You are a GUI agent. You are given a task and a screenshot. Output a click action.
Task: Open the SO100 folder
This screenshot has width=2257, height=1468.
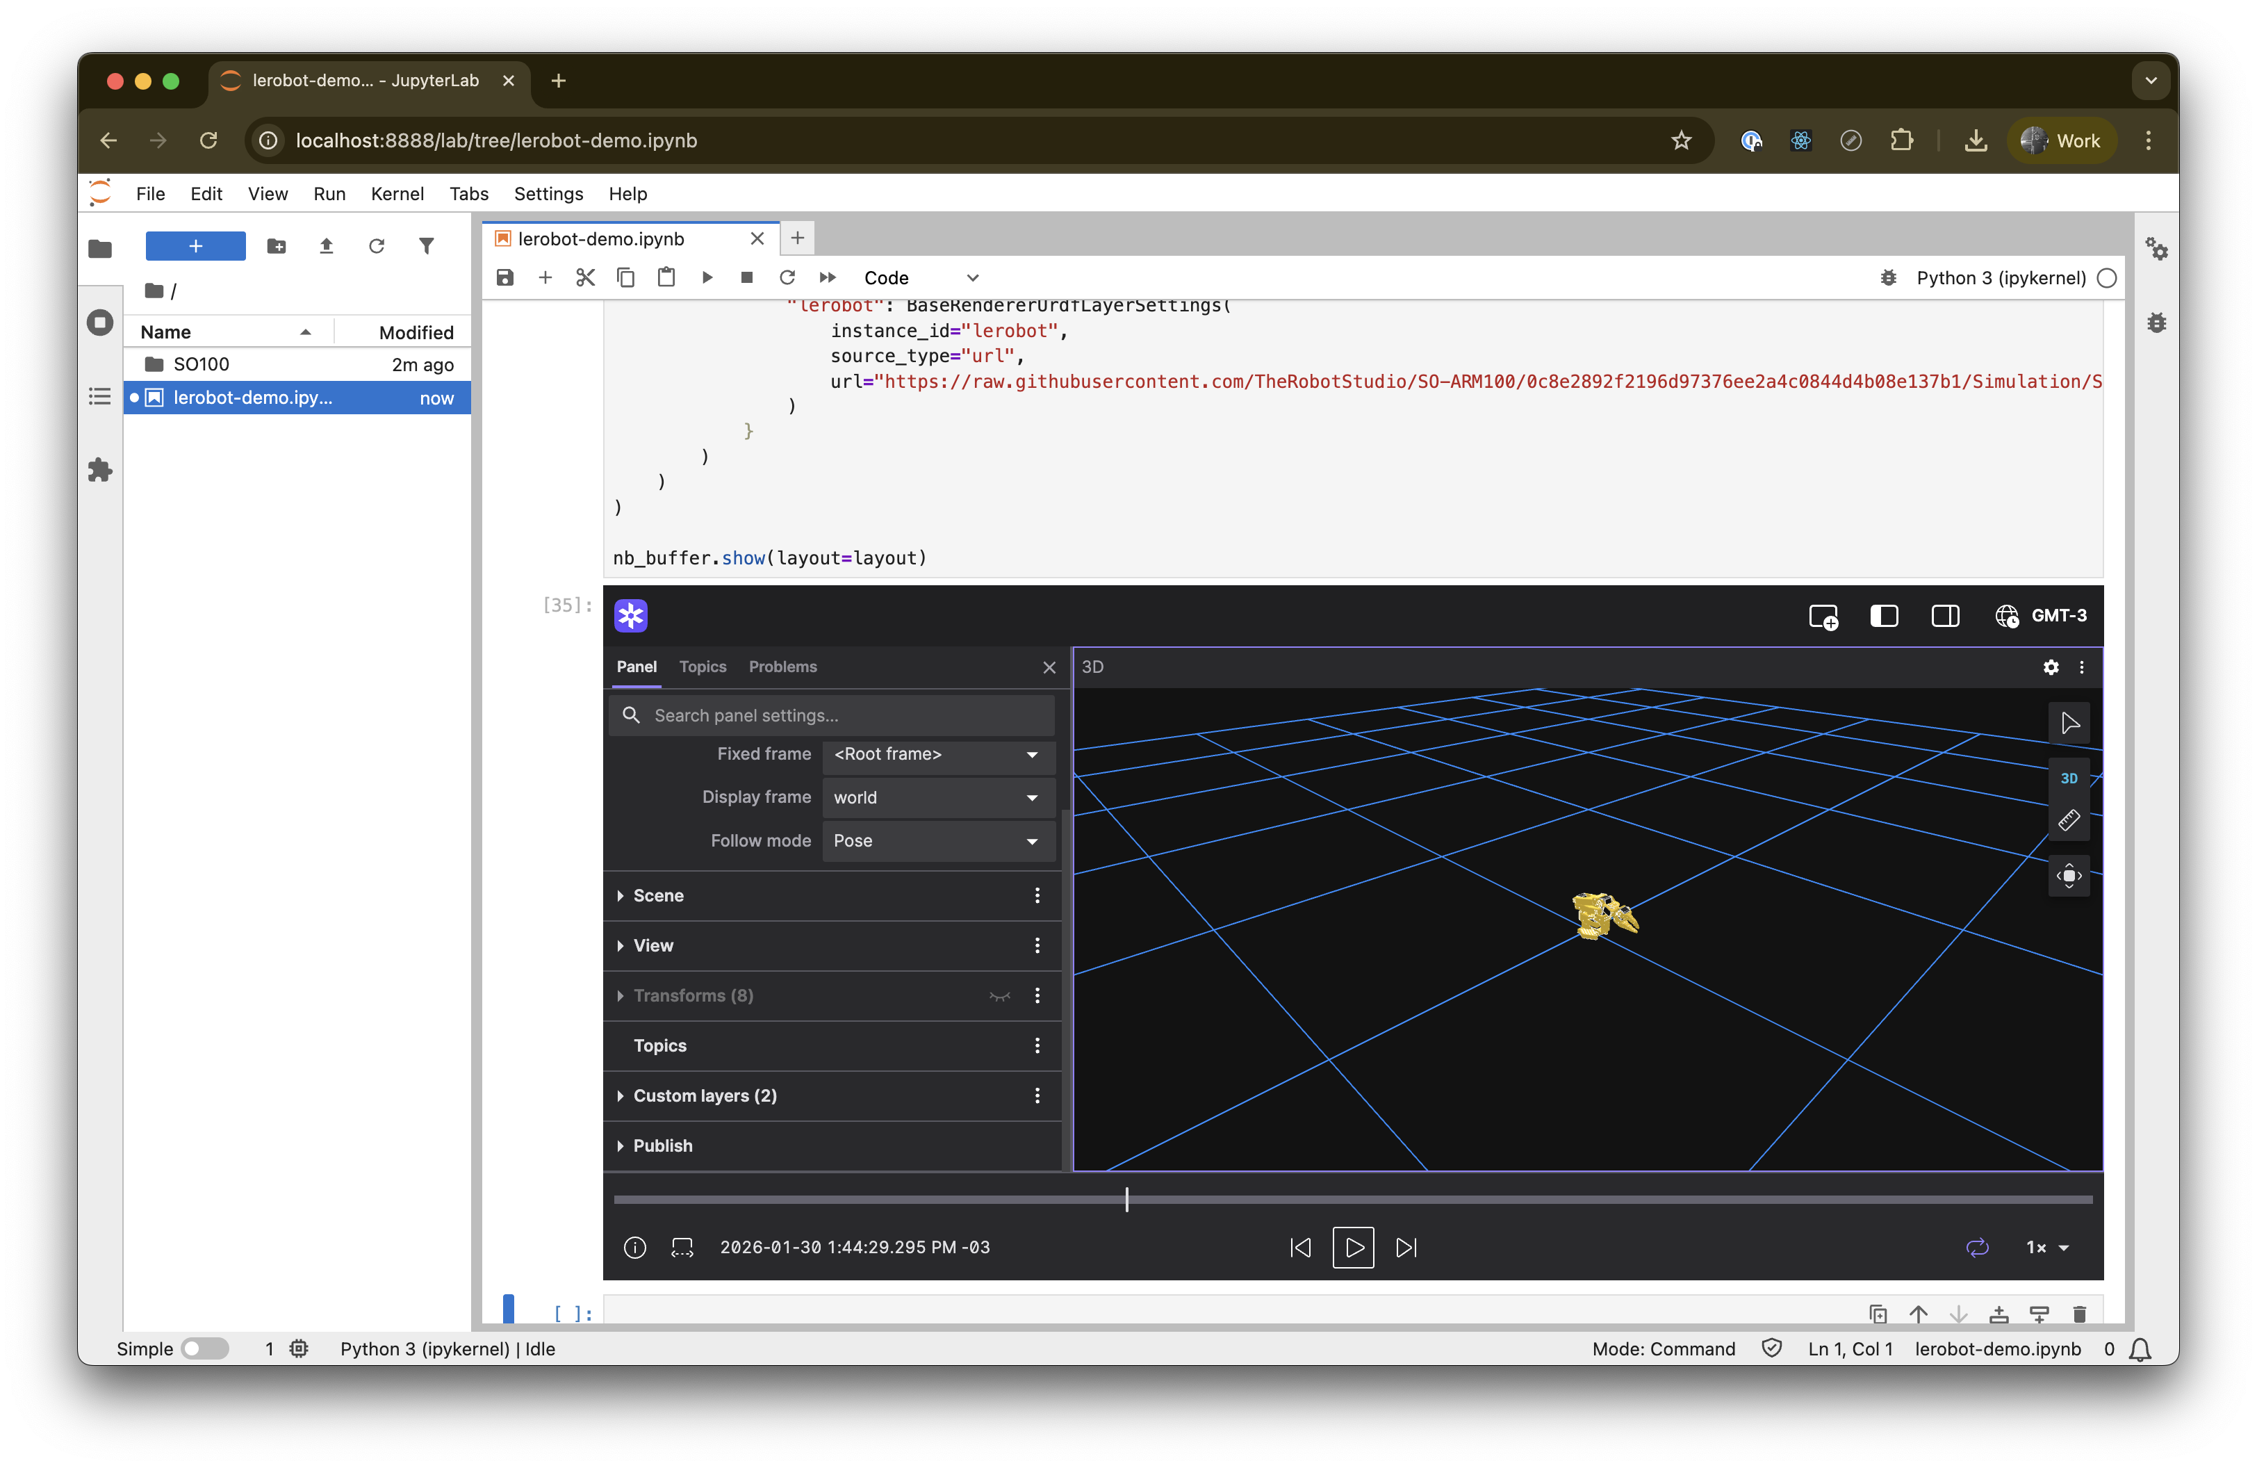point(201,364)
